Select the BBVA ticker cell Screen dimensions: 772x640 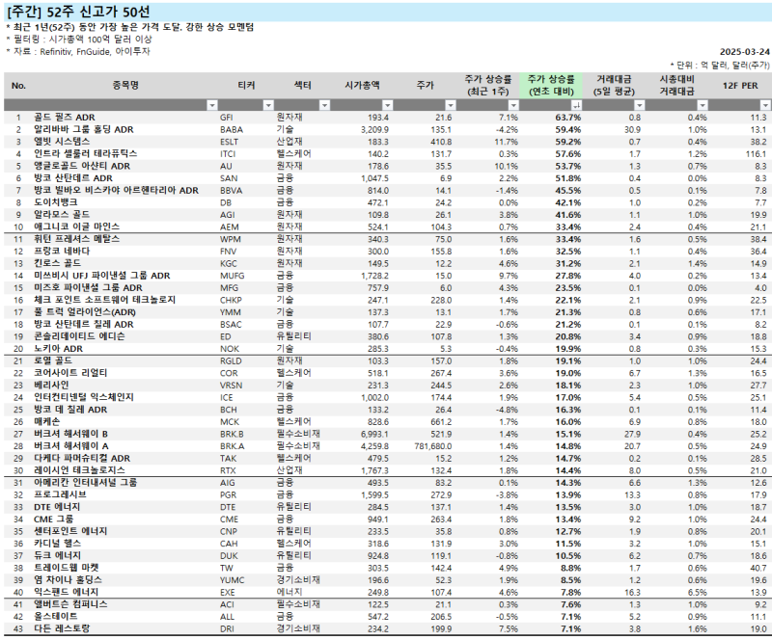231,191
